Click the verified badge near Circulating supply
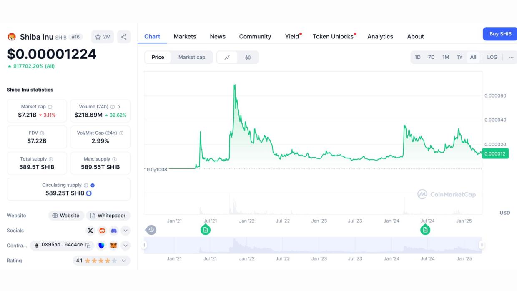The width and height of the screenshot is (517, 291). [93, 186]
